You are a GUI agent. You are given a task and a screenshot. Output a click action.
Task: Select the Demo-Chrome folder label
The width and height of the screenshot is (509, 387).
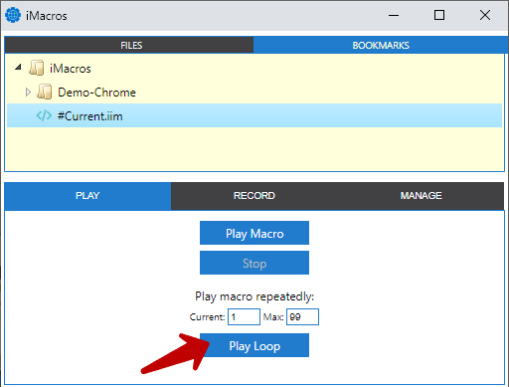(x=96, y=93)
